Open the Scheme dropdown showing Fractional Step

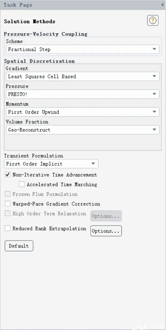pos(83,49)
